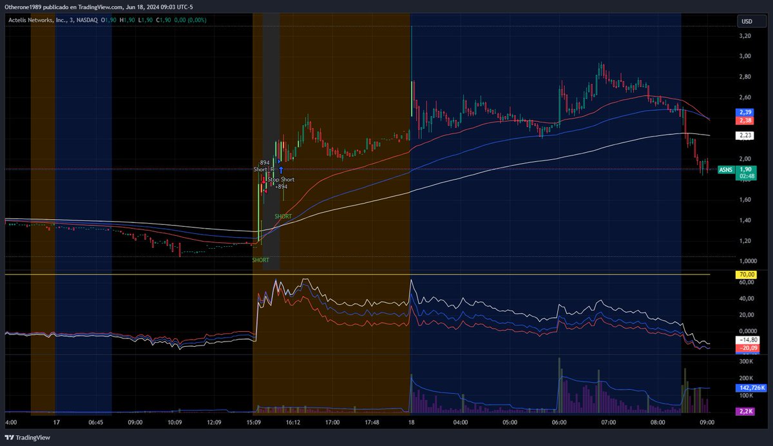Click the Actelis Networks, Inc. symbol title

[38, 21]
